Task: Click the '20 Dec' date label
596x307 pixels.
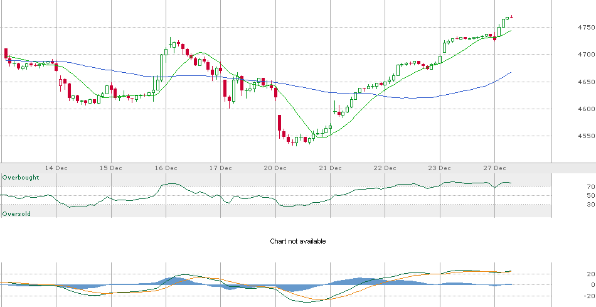Action: (275, 168)
